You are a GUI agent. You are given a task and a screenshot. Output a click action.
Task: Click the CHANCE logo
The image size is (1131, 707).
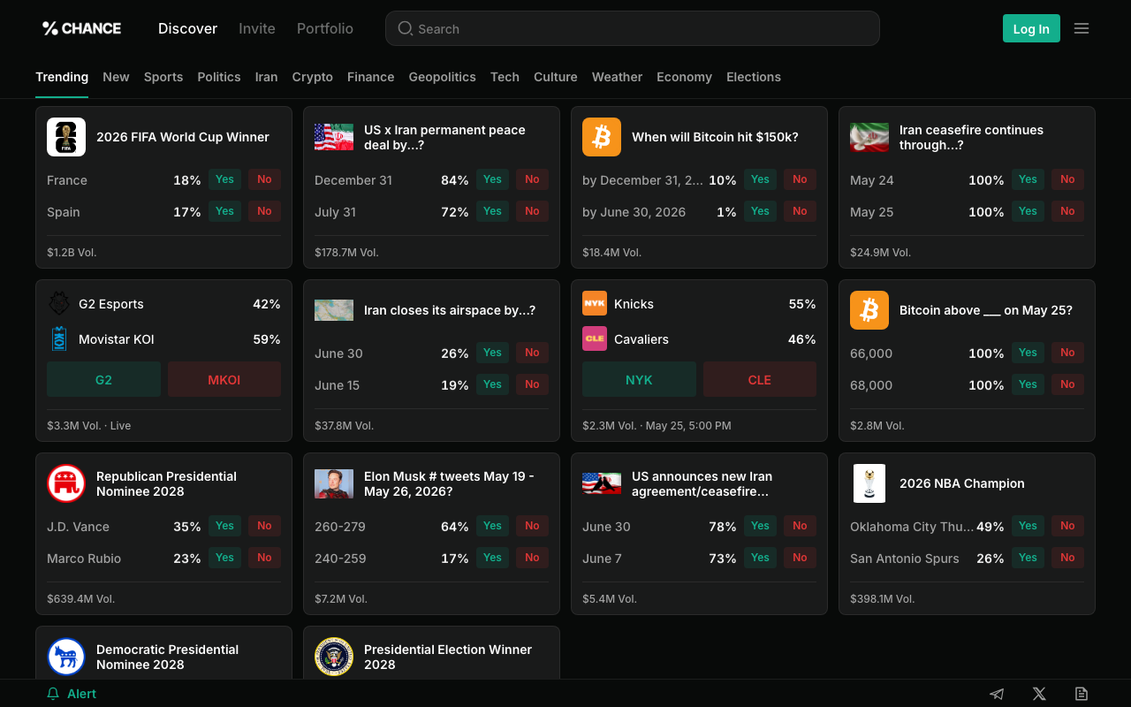point(81,28)
